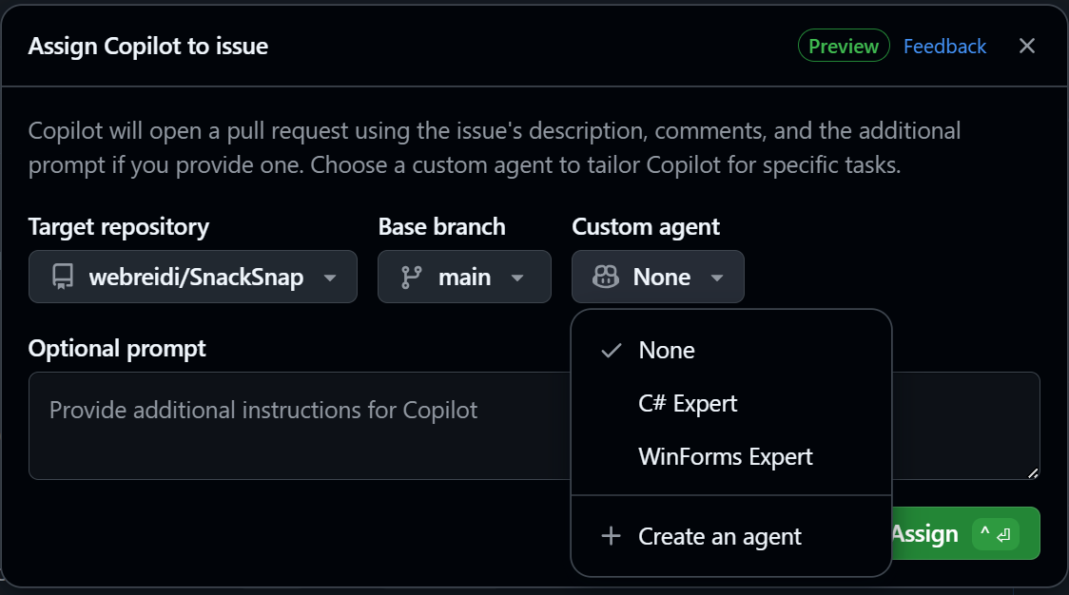This screenshot has width=1069, height=595.
Task: Open the Feedback link
Action: click(x=944, y=46)
